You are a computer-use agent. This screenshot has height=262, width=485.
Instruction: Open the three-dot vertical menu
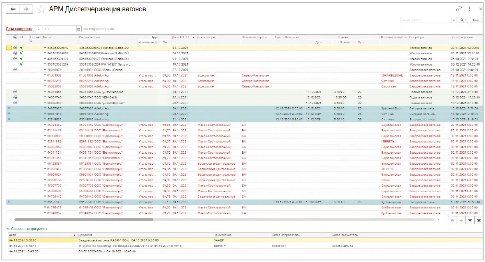coord(470,9)
